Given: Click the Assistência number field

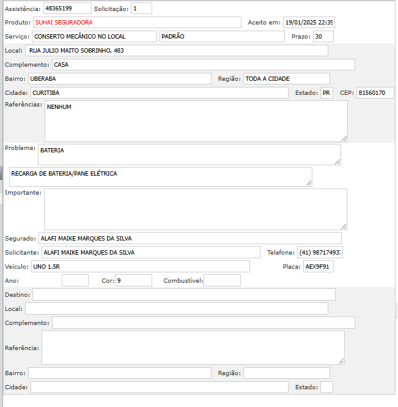Looking at the screenshot, I should [x=67, y=9].
